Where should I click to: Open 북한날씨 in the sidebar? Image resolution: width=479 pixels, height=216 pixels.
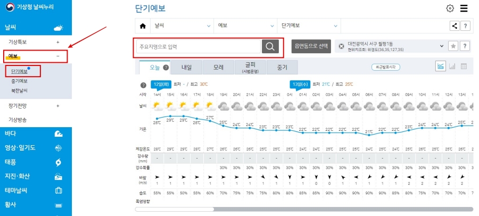(19, 90)
